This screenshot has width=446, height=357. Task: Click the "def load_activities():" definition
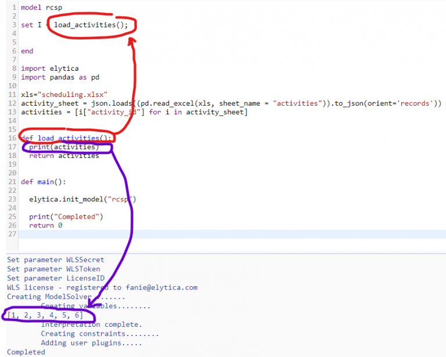tap(66, 138)
